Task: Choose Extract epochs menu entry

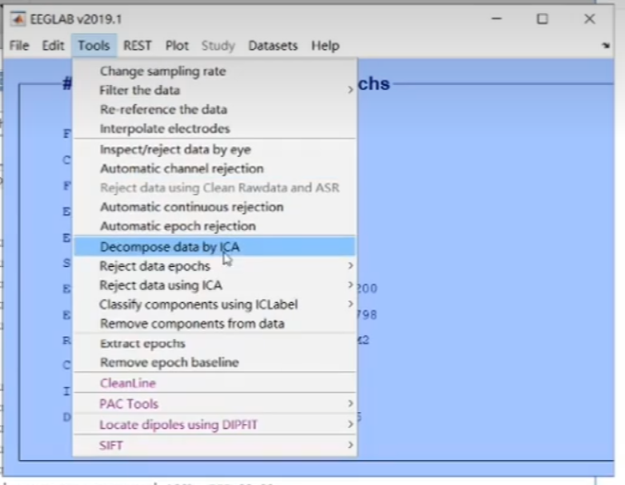Action: [x=142, y=344]
